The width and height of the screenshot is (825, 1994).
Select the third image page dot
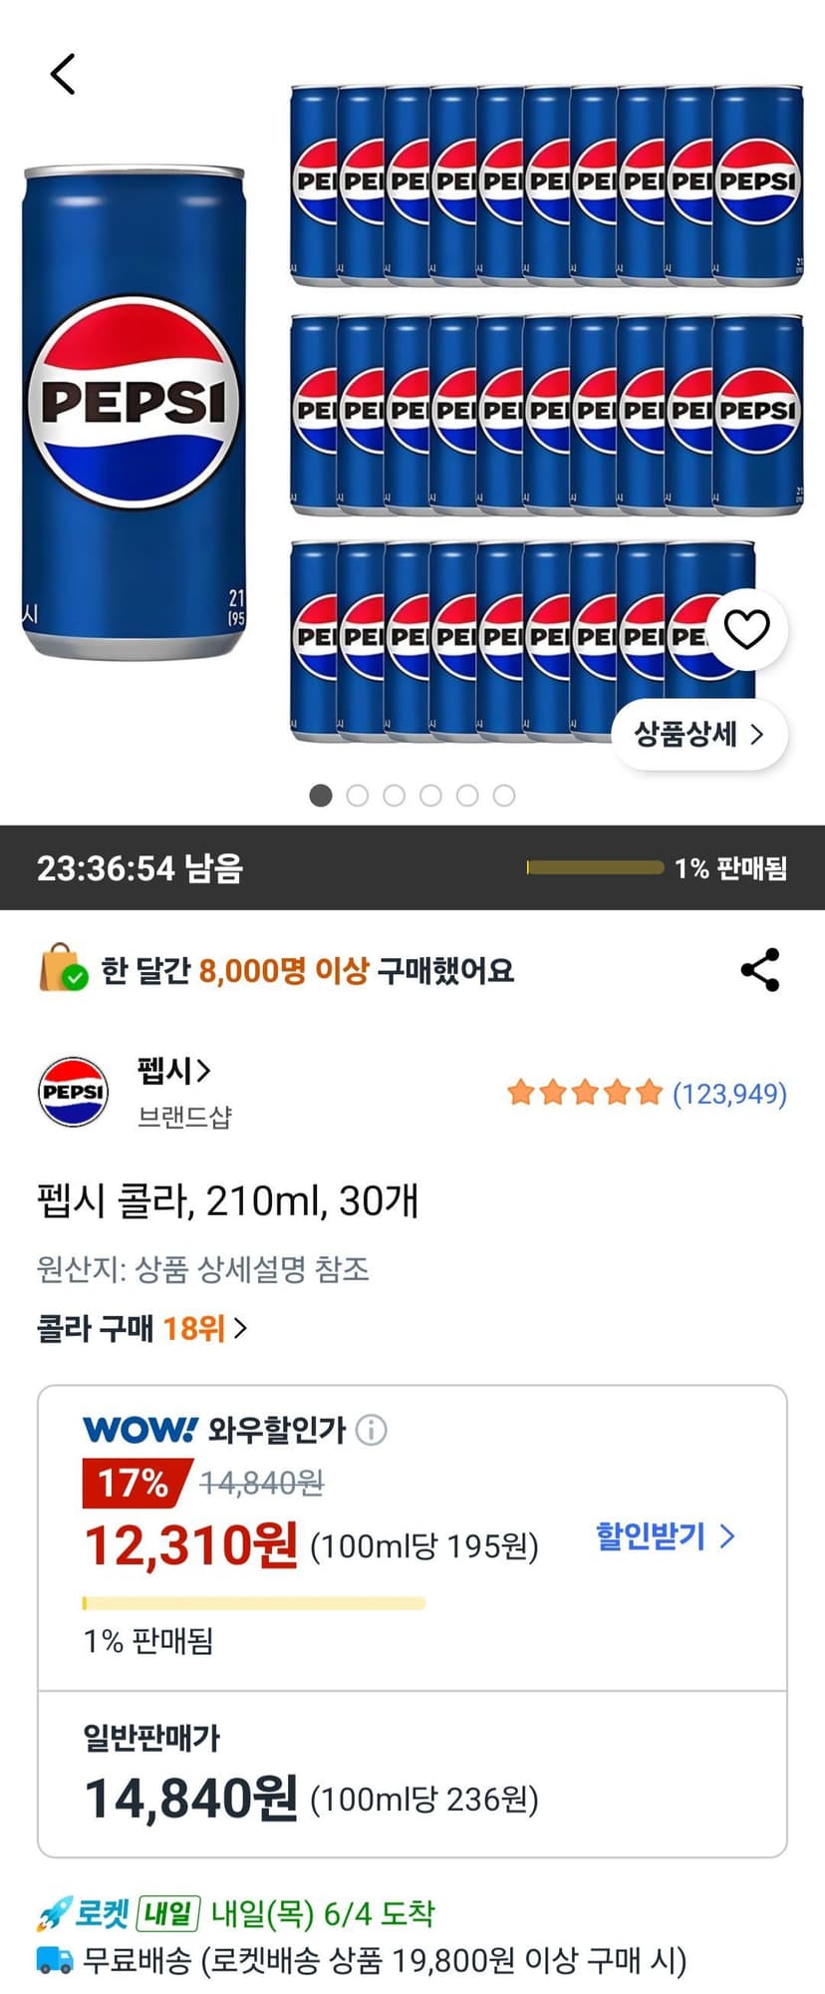coord(395,796)
